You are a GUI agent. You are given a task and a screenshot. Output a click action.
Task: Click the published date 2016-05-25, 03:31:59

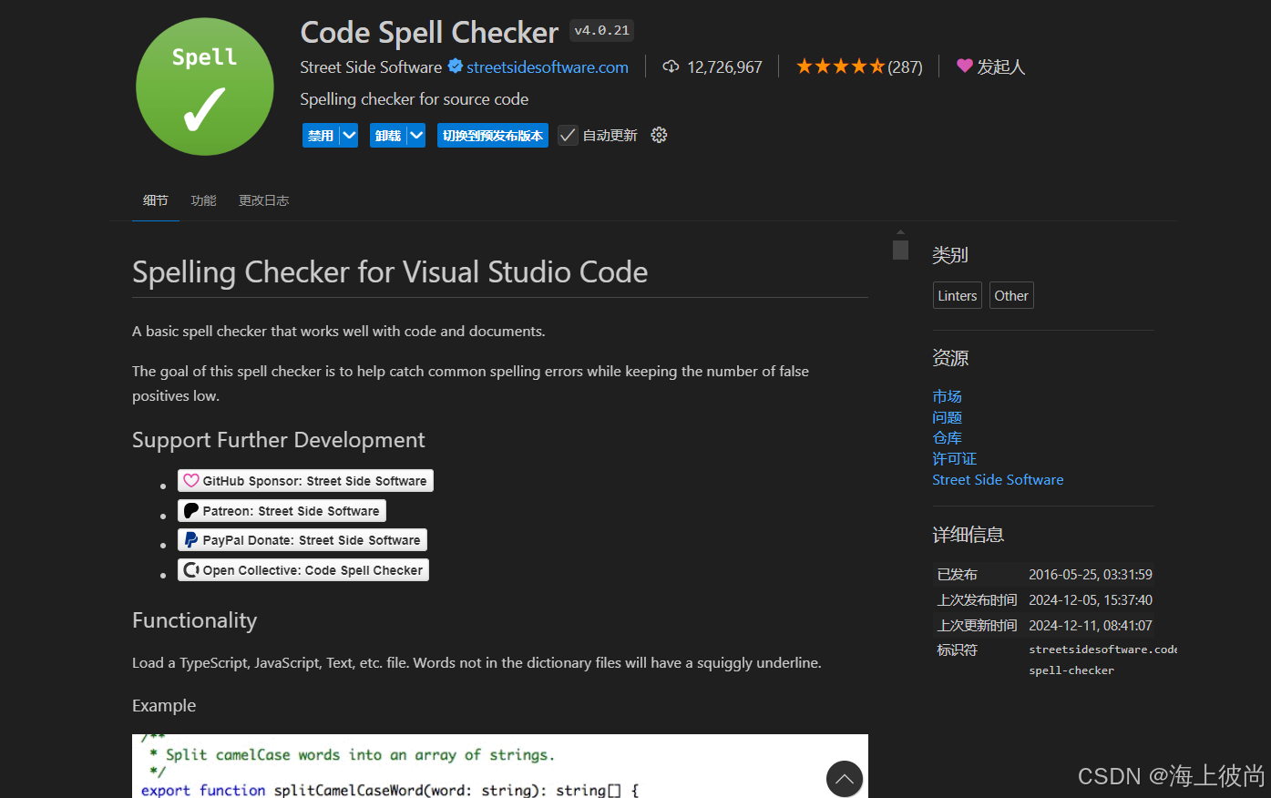(x=1091, y=575)
